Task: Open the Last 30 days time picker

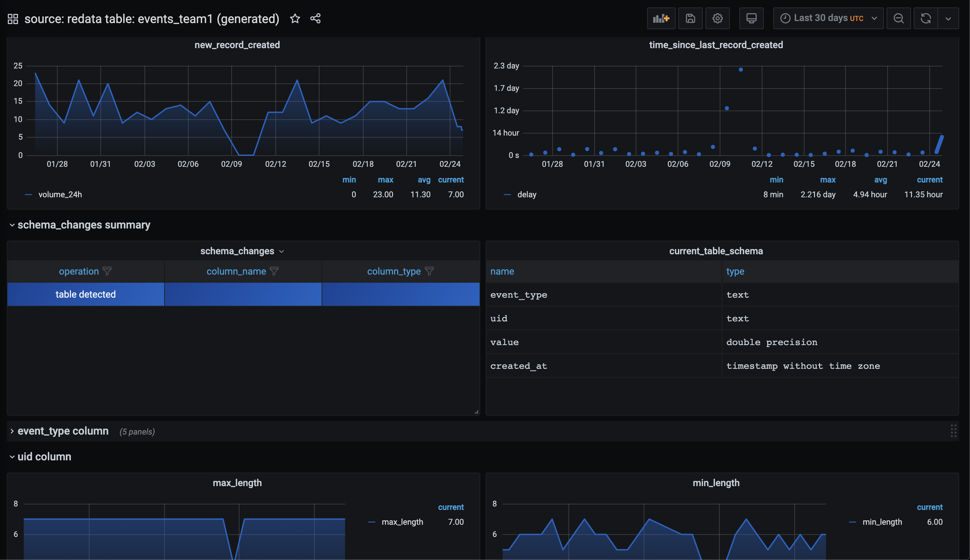Action: tap(828, 18)
